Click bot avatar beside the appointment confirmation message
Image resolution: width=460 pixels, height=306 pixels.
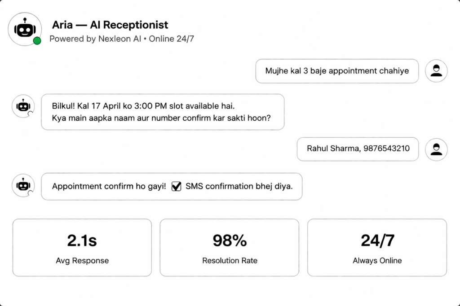(23, 185)
